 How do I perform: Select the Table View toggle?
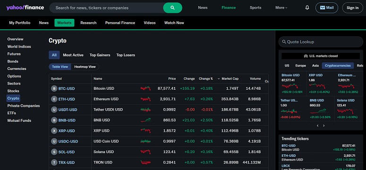click(x=60, y=67)
